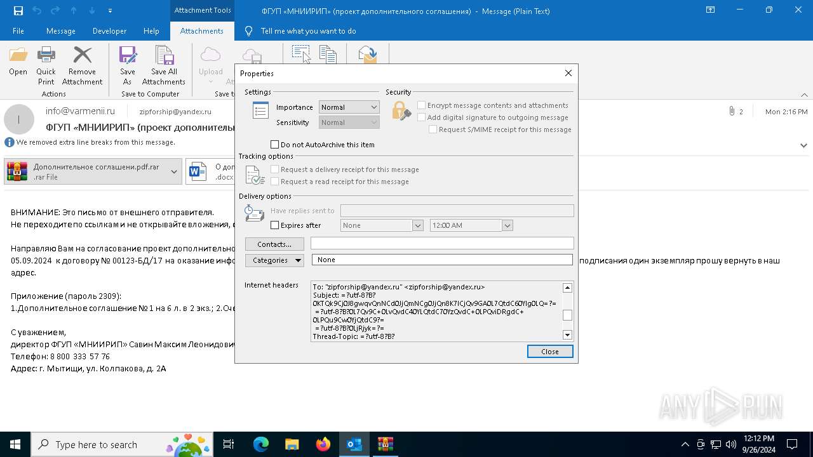
Task: Click the Internet headers scrollbar thumb
Action: click(568, 315)
